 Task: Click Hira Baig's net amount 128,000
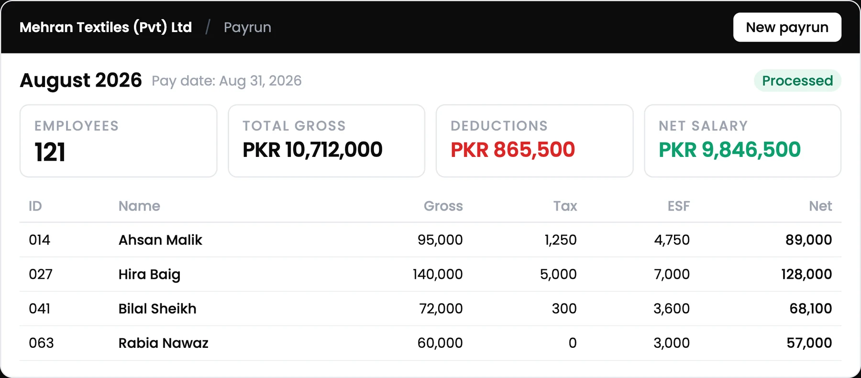pyautogui.click(x=806, y=274)
